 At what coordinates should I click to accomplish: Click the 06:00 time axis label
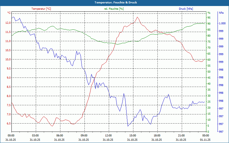pos(60,135)
